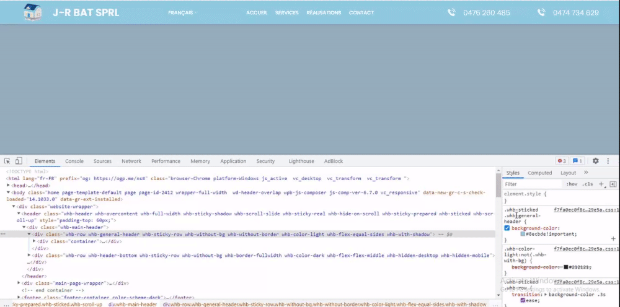Collapse the whb-main-header div
Image resolution: width=620 pixels, height=307 pixels.
(x=24, y=227)
